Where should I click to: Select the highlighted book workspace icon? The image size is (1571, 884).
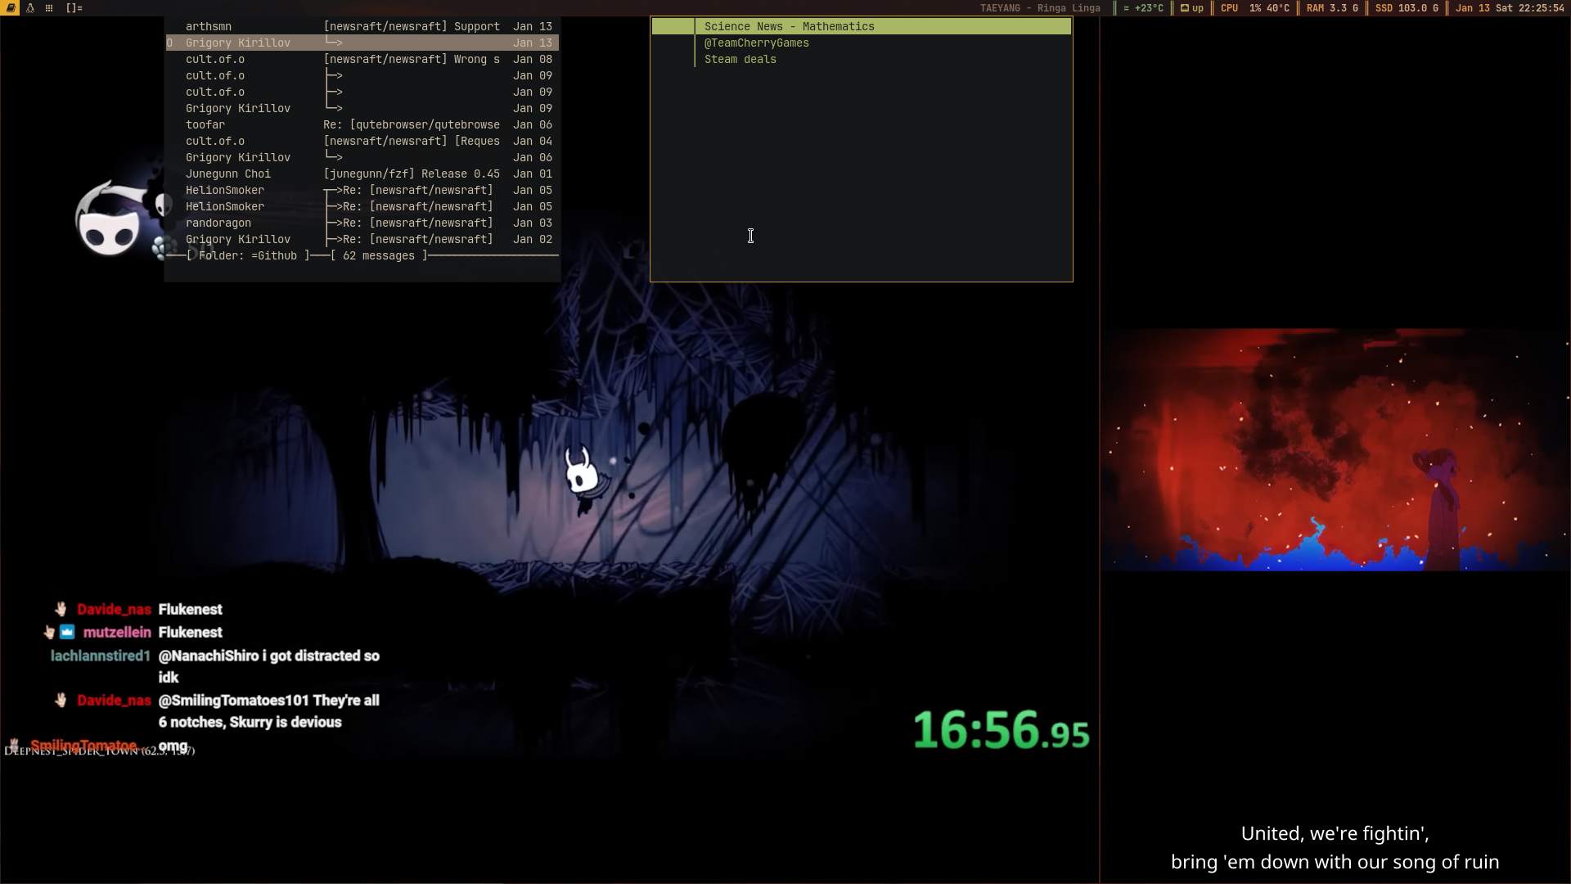point(10,8)
